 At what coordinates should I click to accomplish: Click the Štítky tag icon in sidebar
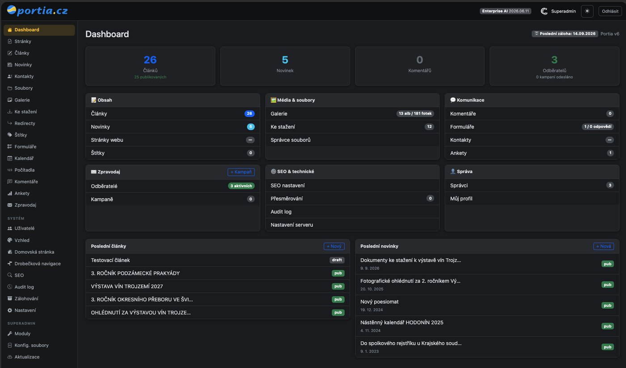(x=10, y=135)
